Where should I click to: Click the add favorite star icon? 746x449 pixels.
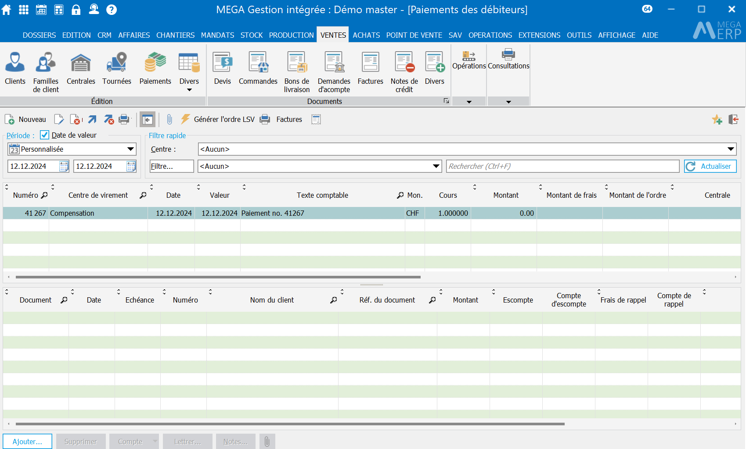pyautogui.click(x=717, y=119)
